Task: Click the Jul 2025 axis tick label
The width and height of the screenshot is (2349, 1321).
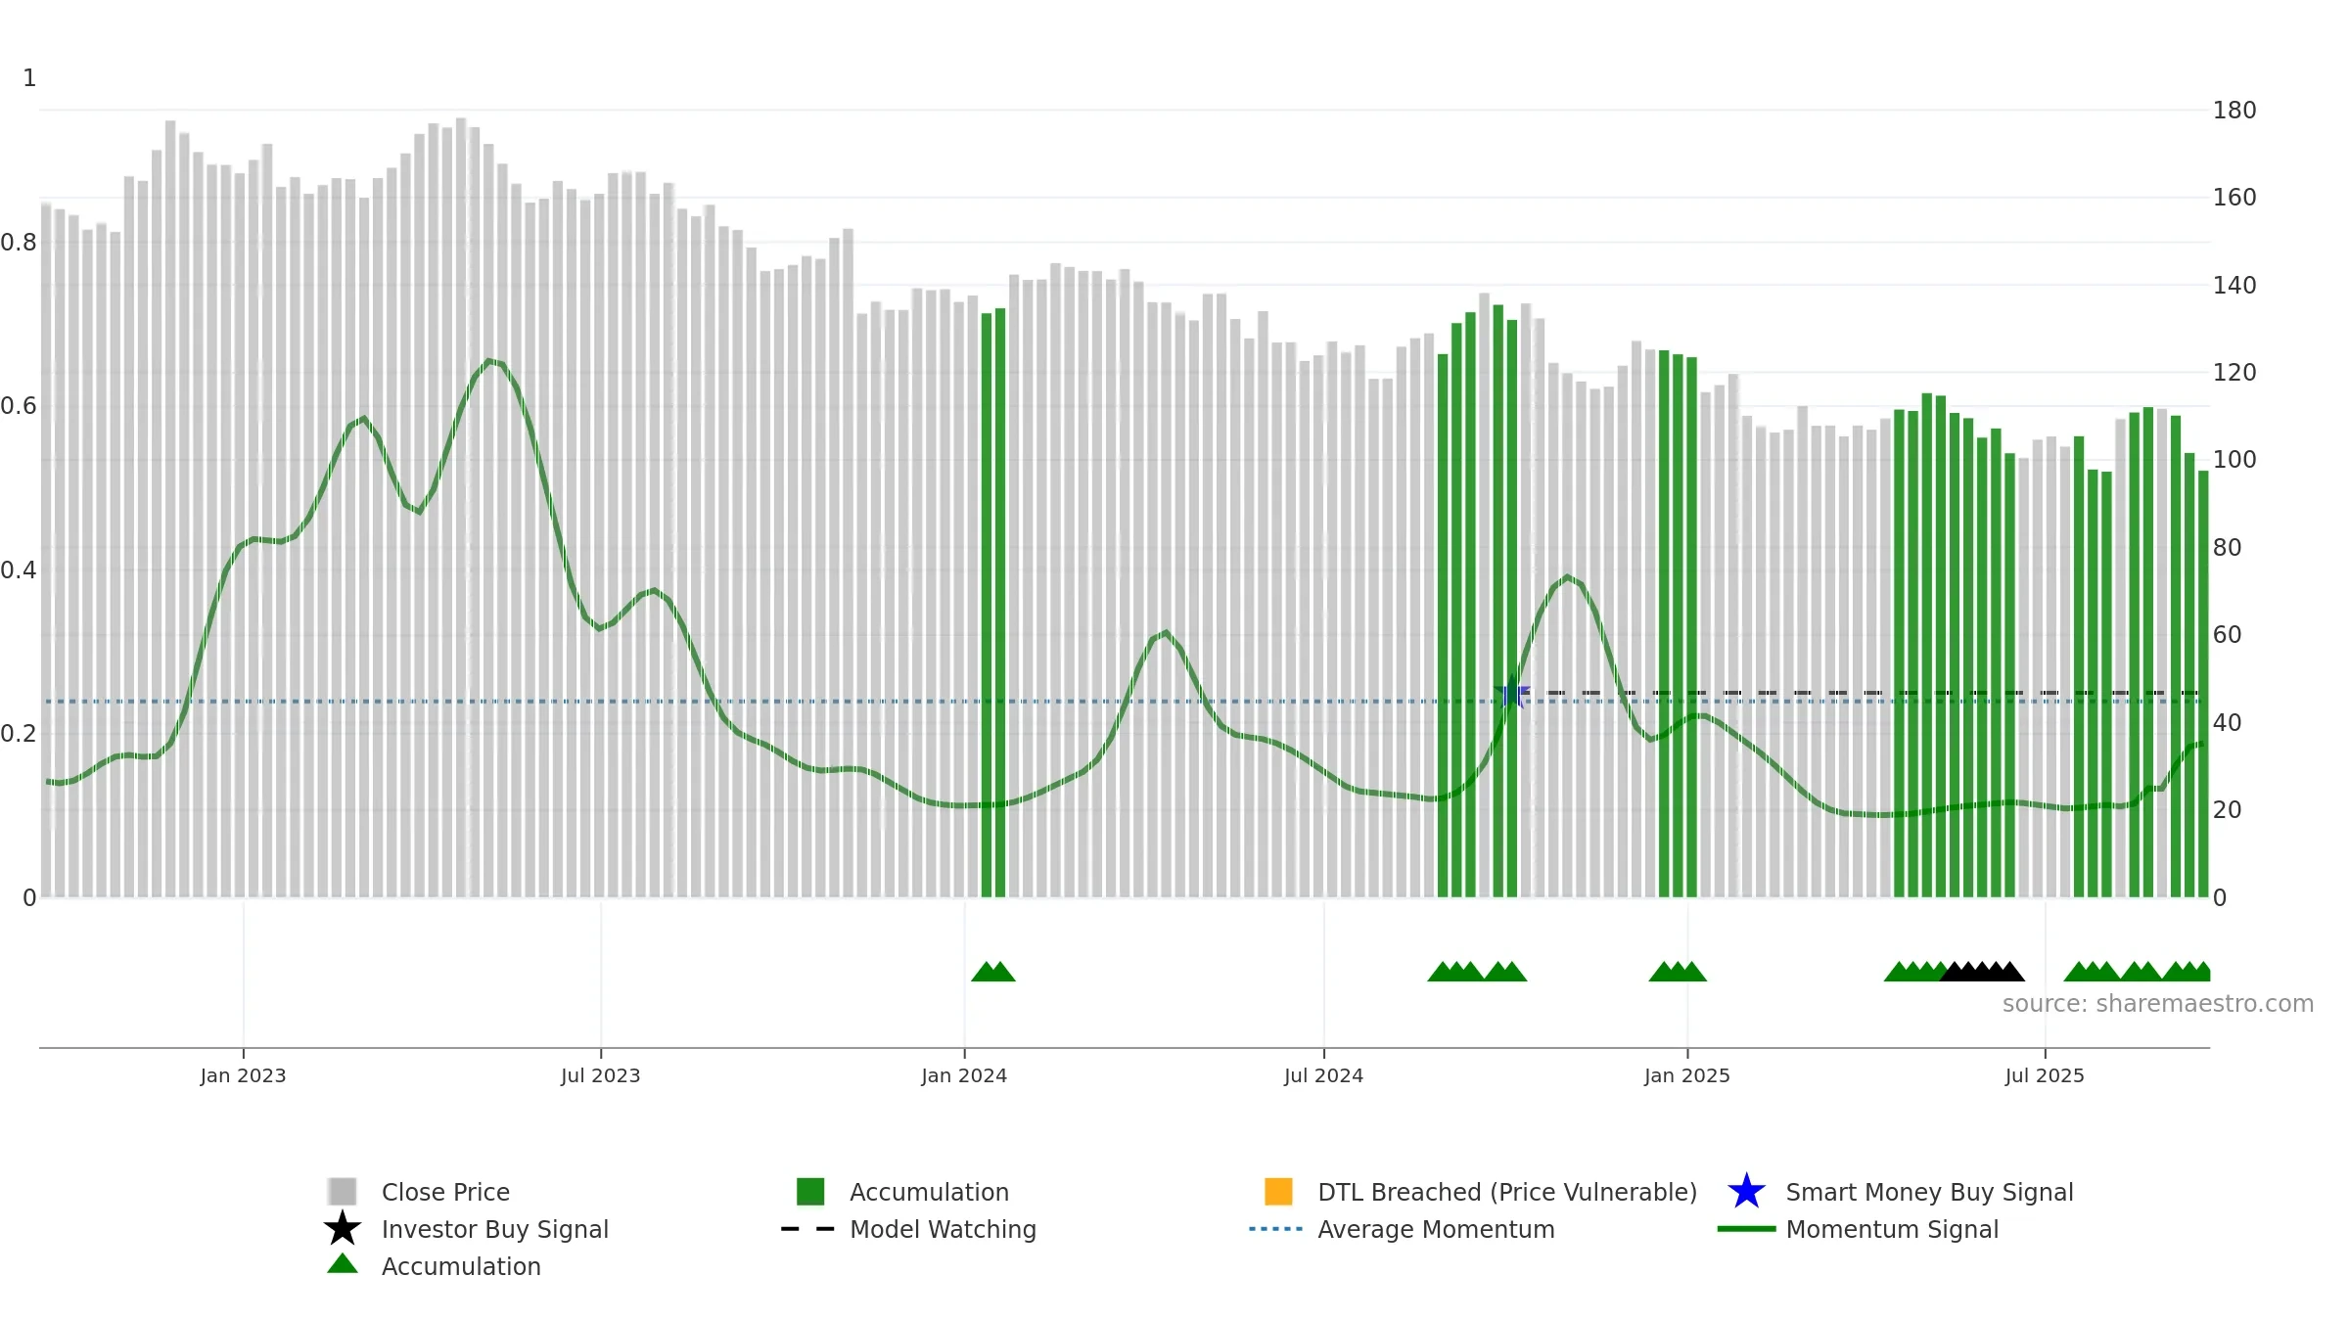Action: tap(2045, 1075)
